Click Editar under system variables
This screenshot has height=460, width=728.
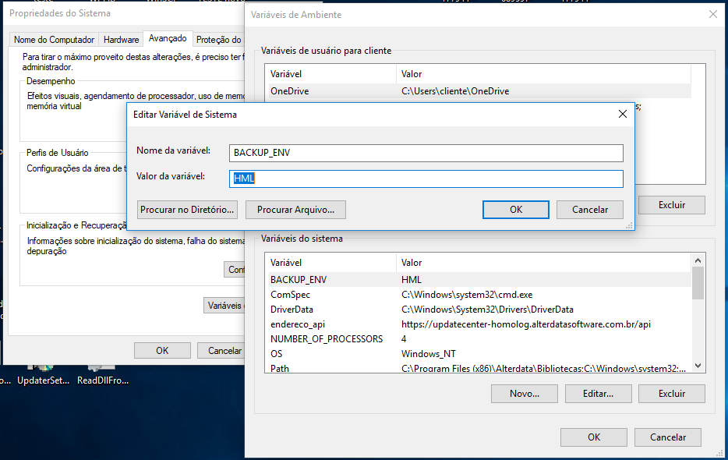598,394
